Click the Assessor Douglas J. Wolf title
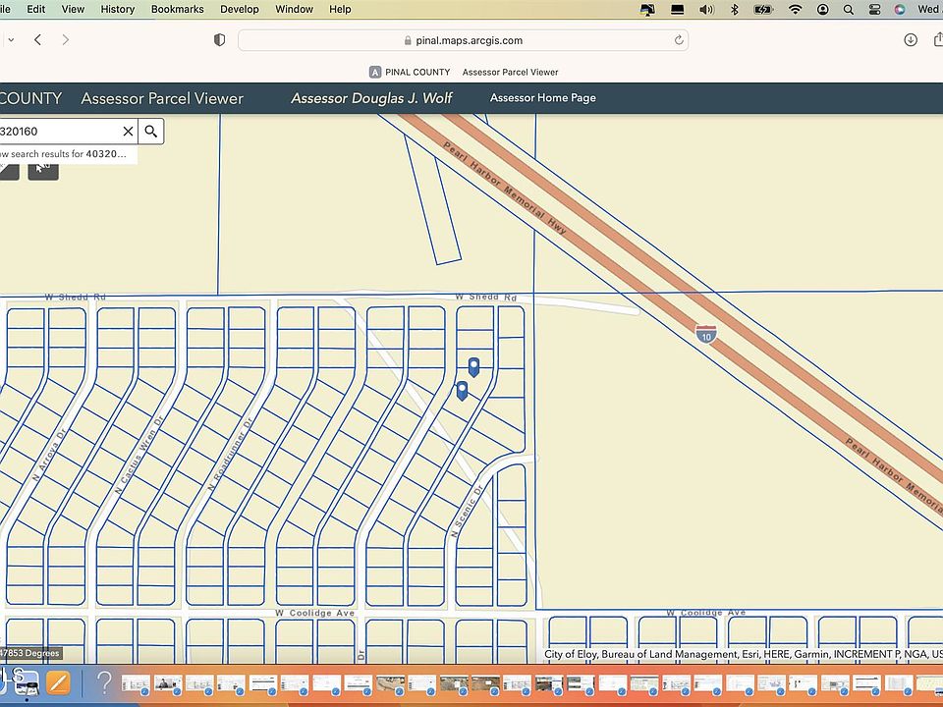943x707 pixels. click(x=371, y=98)
